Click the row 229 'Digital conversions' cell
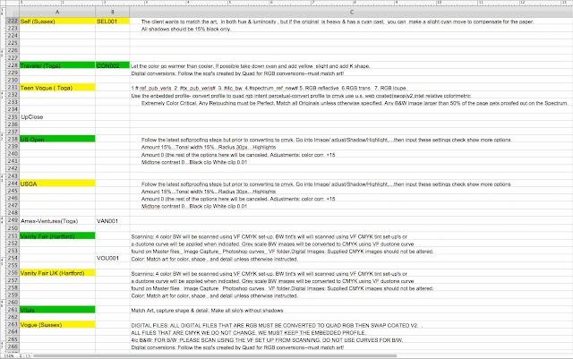Image resolution: width=573 pixels, height=359 pixels. point(351,73)
